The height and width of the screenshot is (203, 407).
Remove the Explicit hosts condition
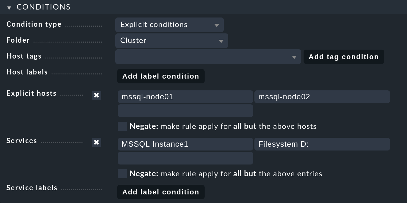[x=96, y=95]
